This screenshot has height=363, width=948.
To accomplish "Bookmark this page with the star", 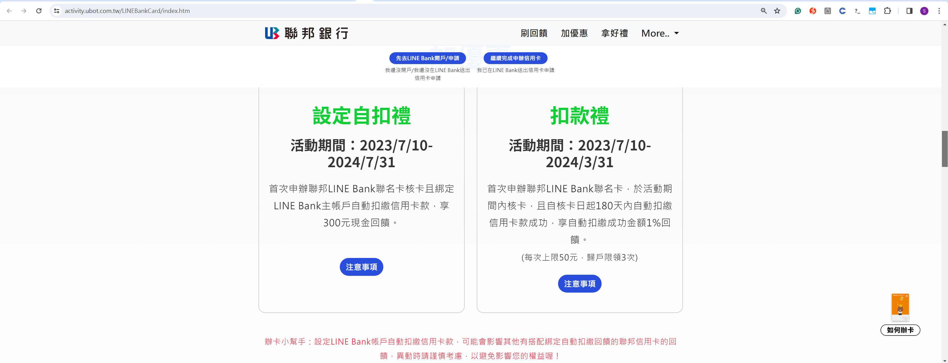I will [777, 11].
